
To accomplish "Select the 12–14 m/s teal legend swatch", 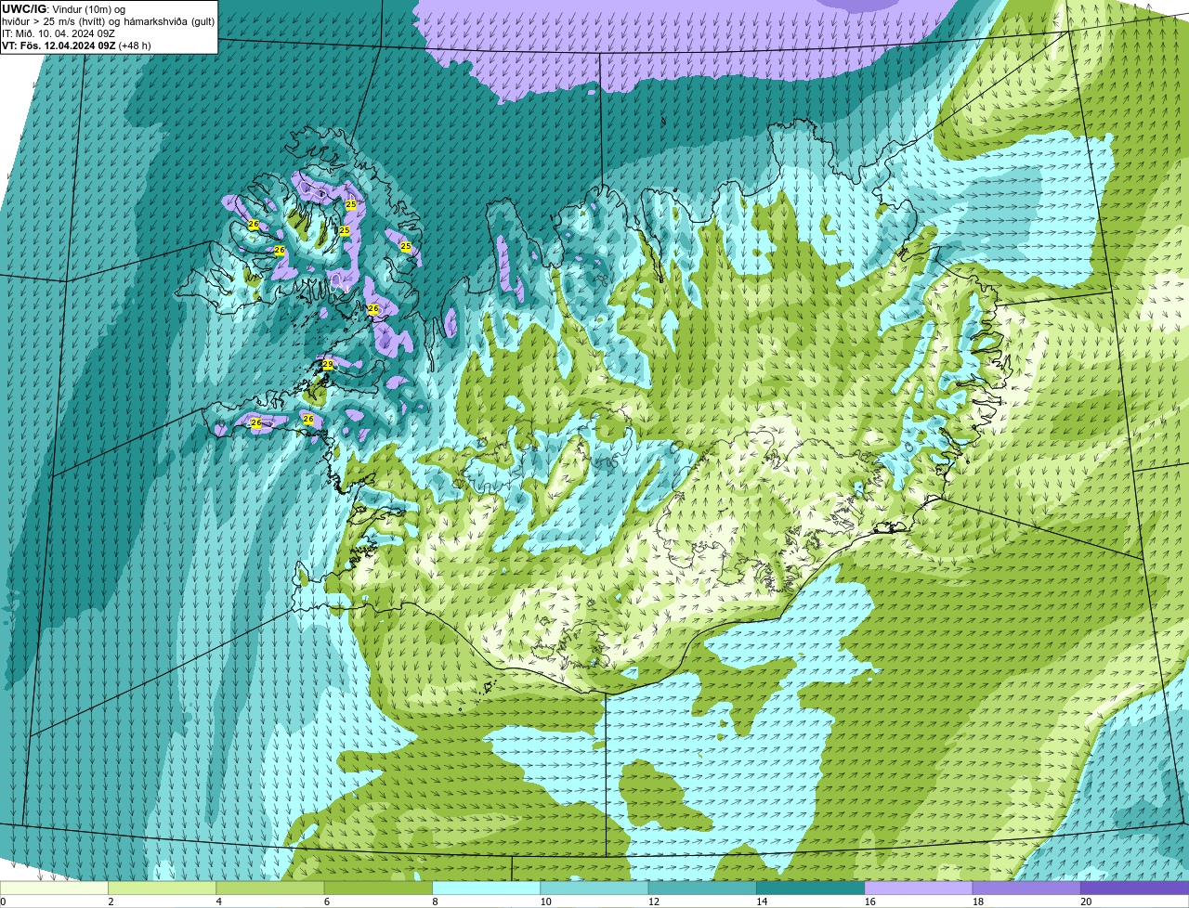I will click(x=702, y=888).
